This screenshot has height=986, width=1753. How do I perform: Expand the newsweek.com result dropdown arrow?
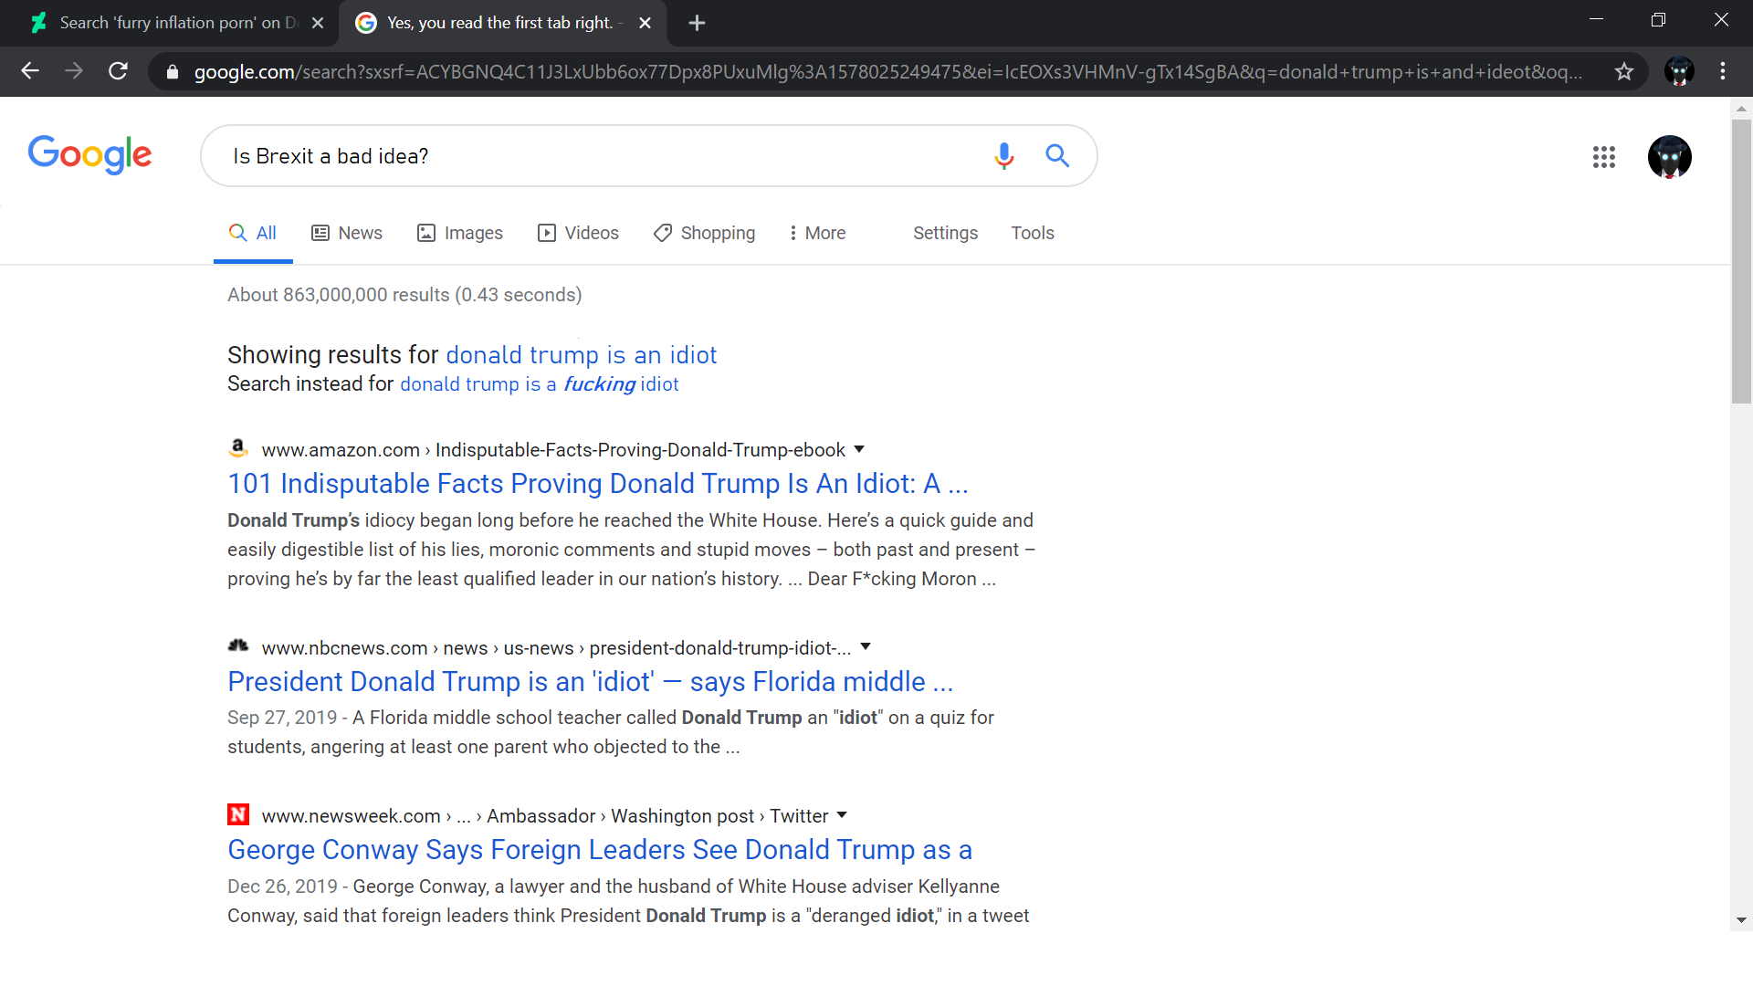842,814
